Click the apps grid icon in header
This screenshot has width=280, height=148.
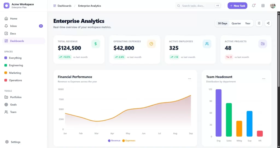click(x=263, y=6)
